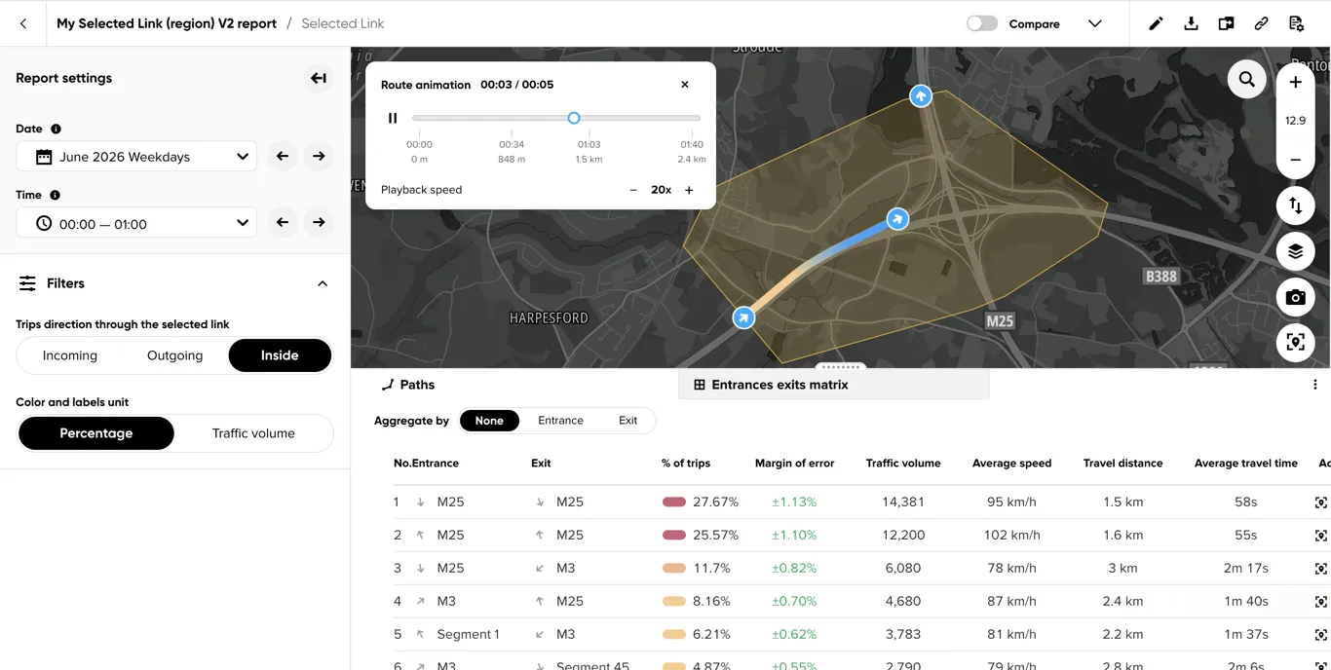This screenshot has width=1331, height=670.
Task: Go back with the top-left arrow
Action: [x=23, y=23]
